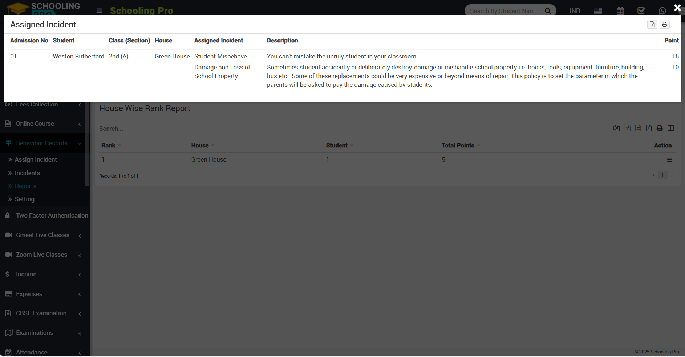Expand Online Course sidebar menu
The image size is (685, 357).
coord(42,124)
